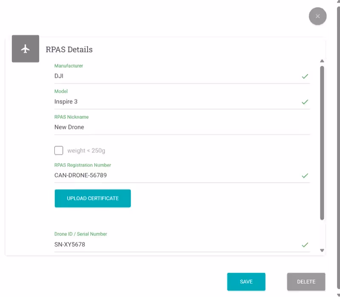Click the Registration Number validation checkmark
The width and height of the screenshot is (340, 297).
pos(305,175)
